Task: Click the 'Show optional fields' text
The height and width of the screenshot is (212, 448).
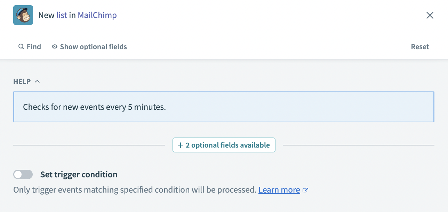Action: 93,47
